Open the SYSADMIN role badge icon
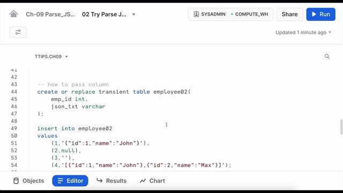 pos(196,14)
